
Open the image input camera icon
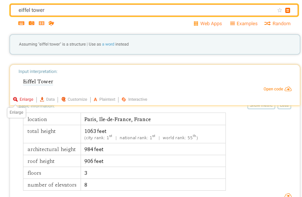pyautogui.click(x=32, y=23)
